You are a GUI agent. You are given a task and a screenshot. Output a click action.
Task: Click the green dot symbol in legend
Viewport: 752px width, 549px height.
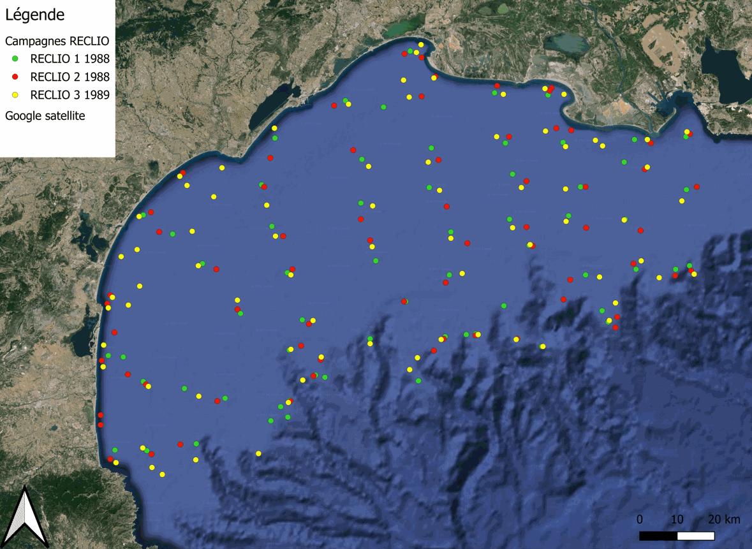(15, 59)
